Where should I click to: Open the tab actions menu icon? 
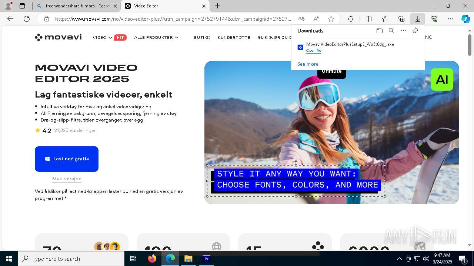click(x=22, y=6)
